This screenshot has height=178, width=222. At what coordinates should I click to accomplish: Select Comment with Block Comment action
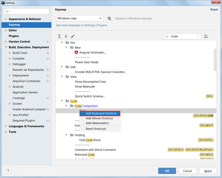(x=95, y=150)
